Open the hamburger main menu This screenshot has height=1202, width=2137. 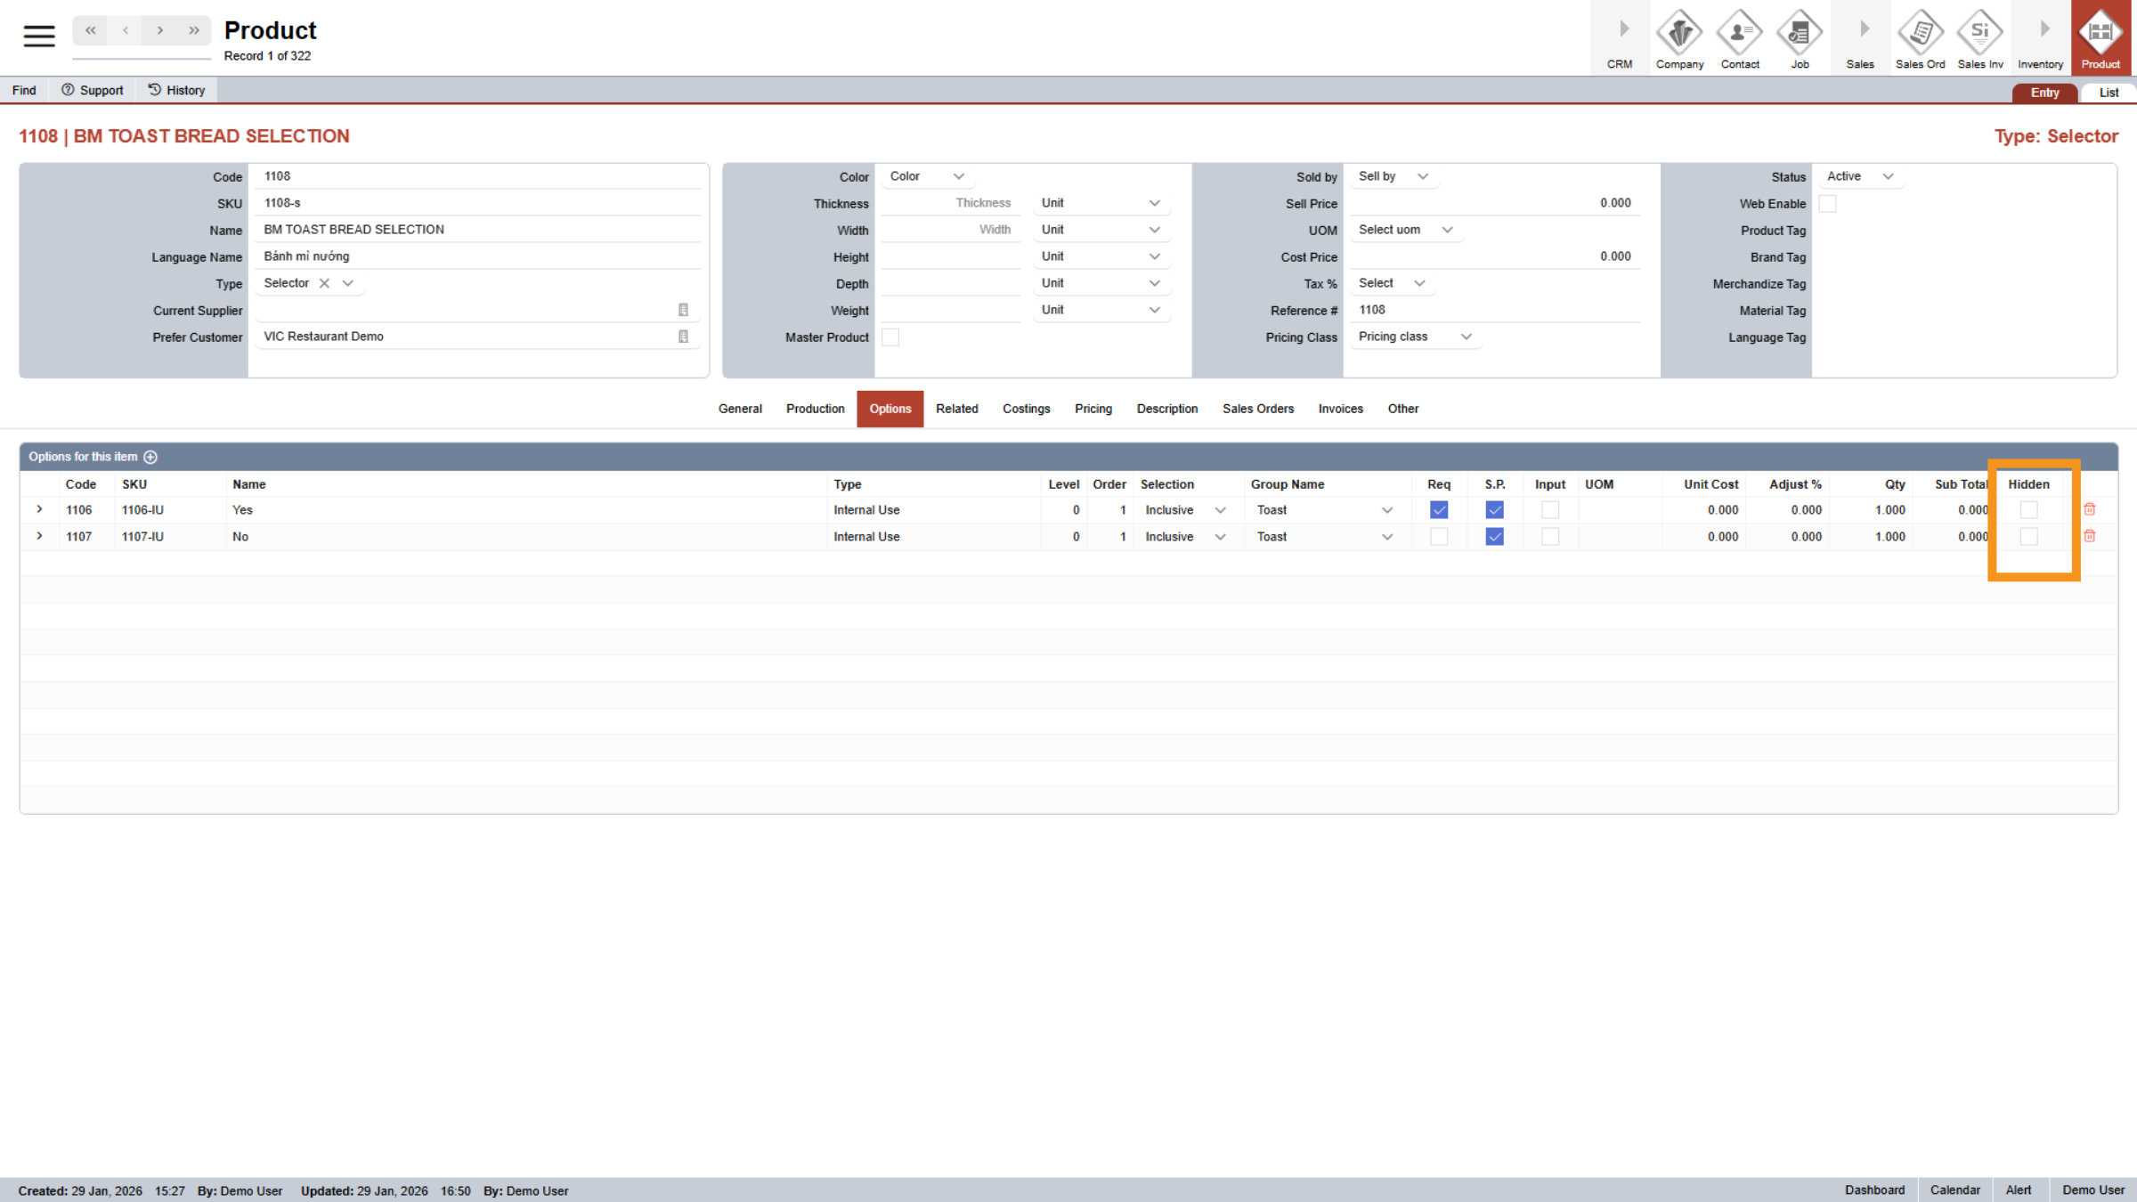pyautogui.click(x=39, y=36)
